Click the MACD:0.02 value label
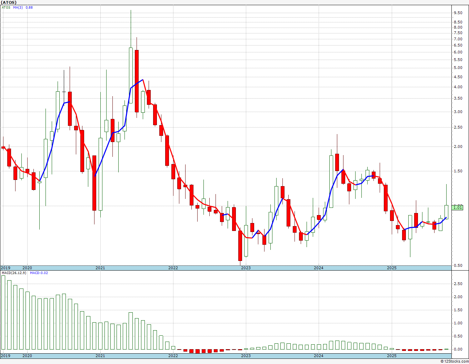Screen dimensions: 469x364 pyautogui.click(x=39, y=273)
